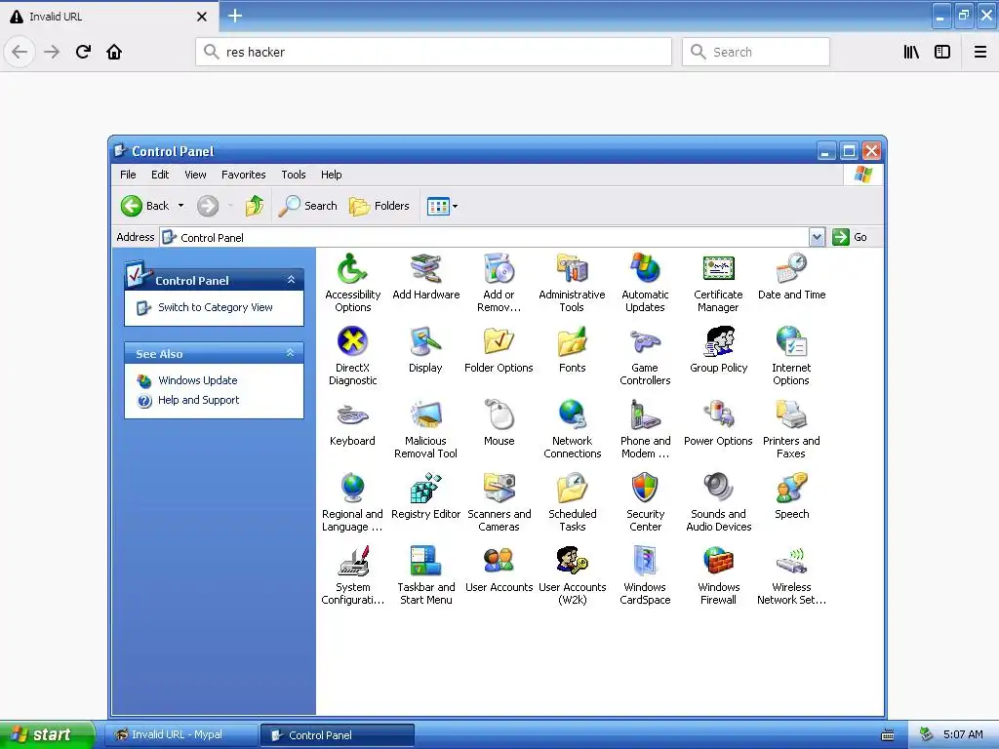The image size is (999, 749).
Task: Open Speech settings icon
Action: click(x=791, y=496)
